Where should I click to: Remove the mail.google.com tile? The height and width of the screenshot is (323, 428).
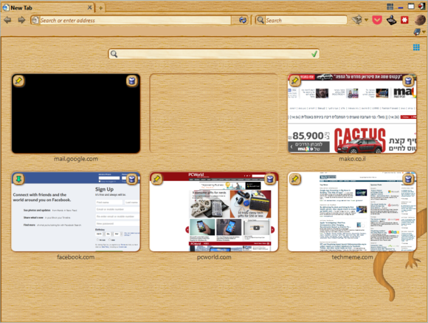132,81
